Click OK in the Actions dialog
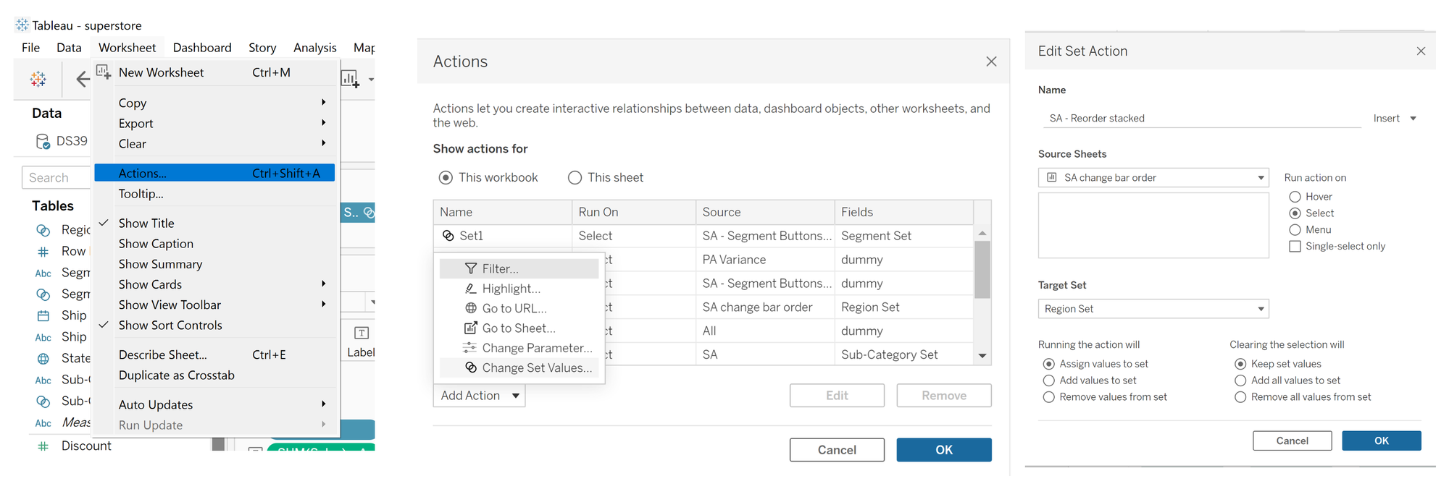The width and height of the screenshot is (1449, 489). (x=943, y=450)
